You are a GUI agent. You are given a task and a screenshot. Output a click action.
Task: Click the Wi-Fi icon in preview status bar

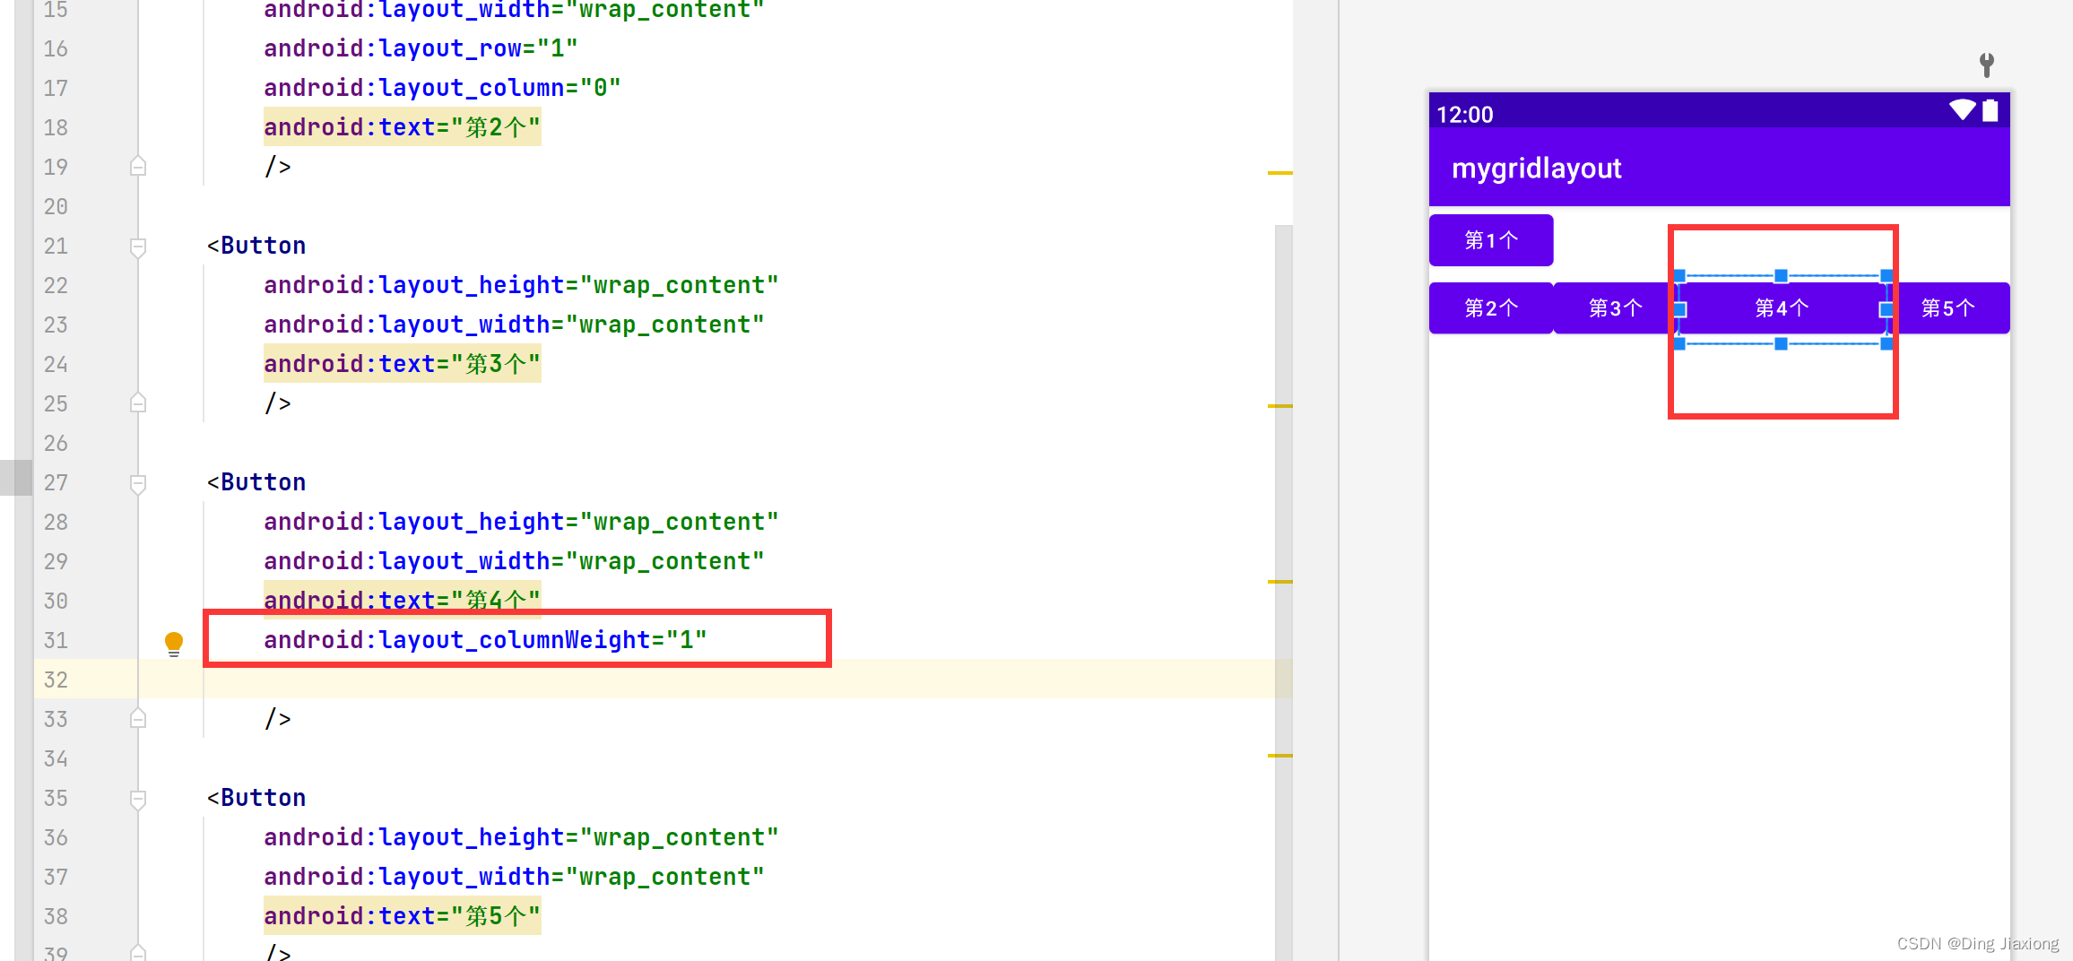point(1963,110)
